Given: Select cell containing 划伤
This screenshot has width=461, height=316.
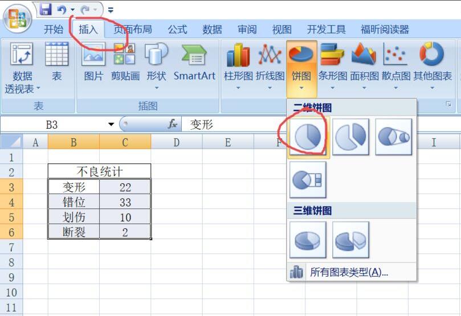Looking at the screenshot, I should tap(74, 217).
